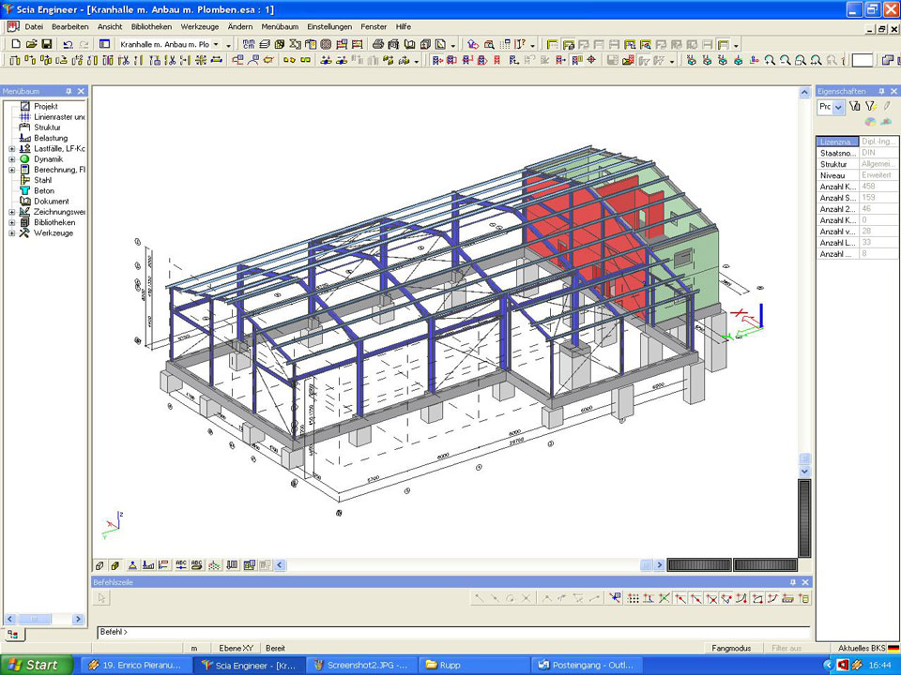This screenshot has width=901, height=675.
Task: Click the Open file folder icon
Action: pos(31,44)
